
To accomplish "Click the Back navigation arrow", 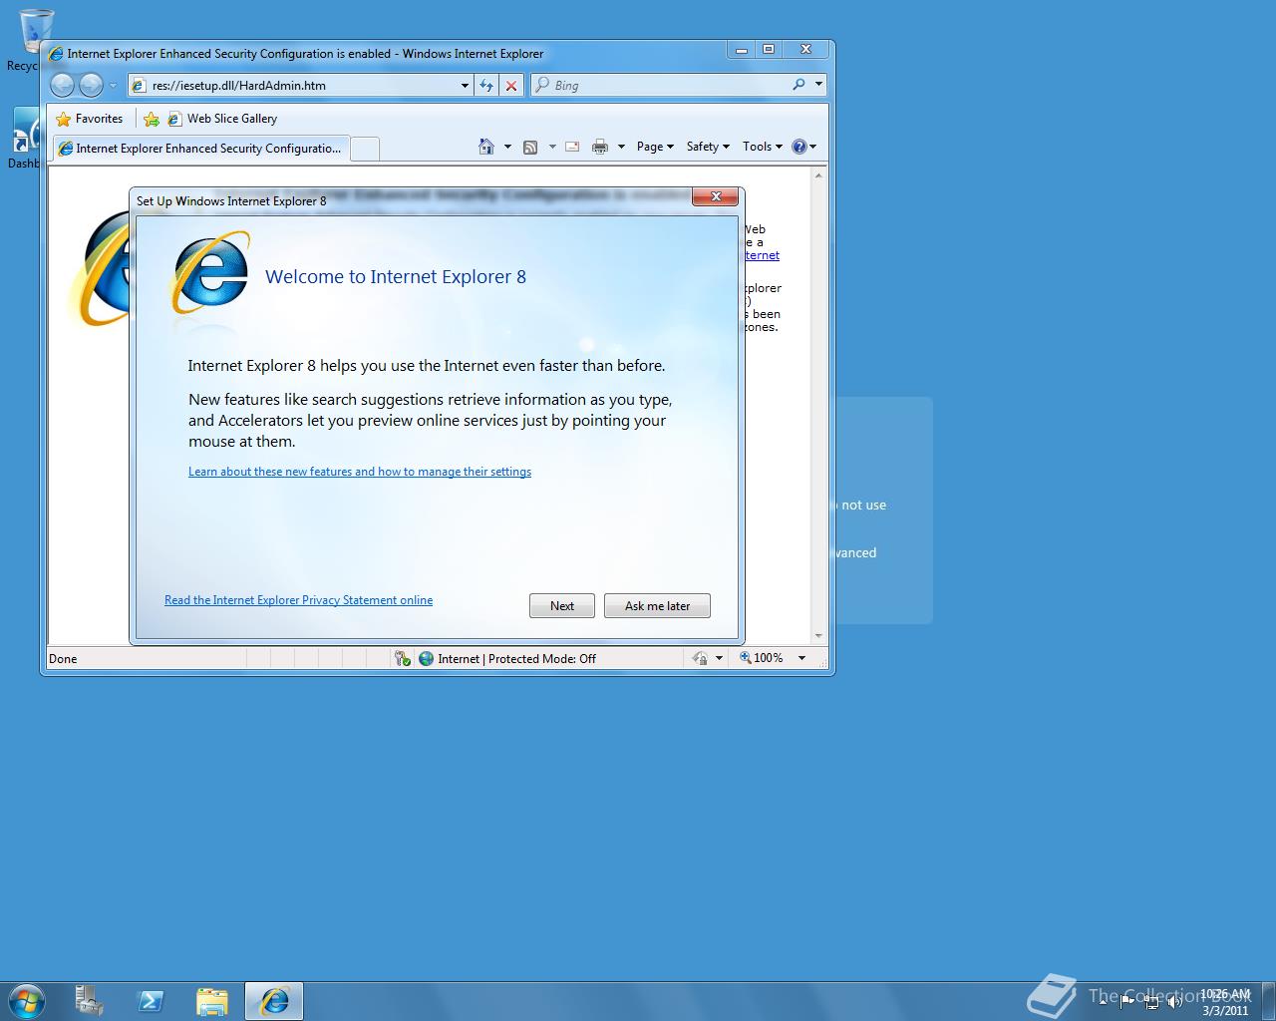I will (x=62, y=86).
